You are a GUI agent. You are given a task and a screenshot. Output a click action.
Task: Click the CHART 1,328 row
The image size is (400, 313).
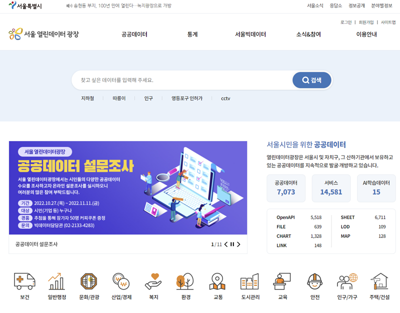coord(299,236)
